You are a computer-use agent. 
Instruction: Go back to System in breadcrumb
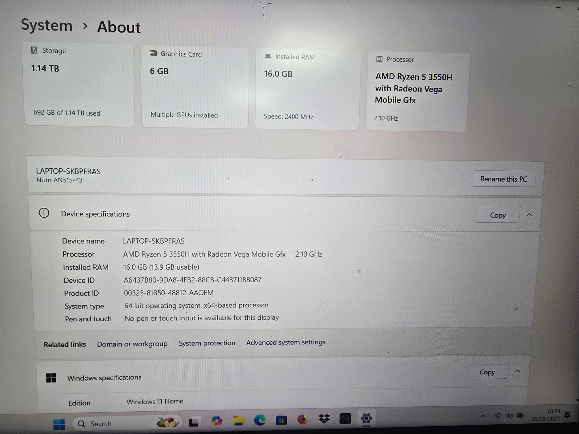point(47,25)
